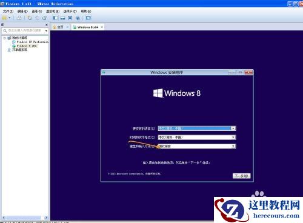303x223 pixels.
Task: Open the power options dropdown arrow
Action: point(10,18)
